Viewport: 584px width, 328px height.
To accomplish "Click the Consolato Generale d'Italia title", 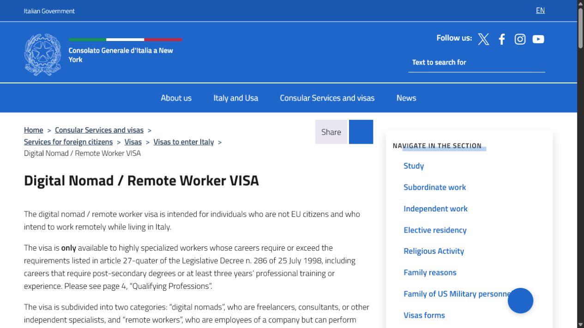I will click(x=120, y=55).
